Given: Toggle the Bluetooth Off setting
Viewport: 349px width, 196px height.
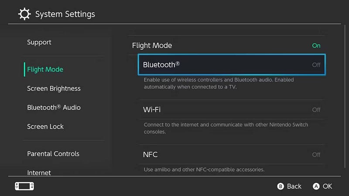Looking at the screenshot, I should click(232, 64).
